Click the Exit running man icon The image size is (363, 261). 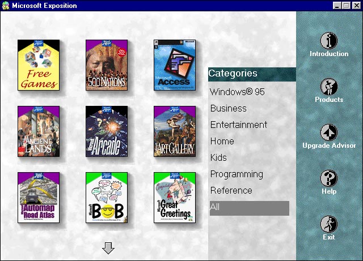(x=329, y=224)
